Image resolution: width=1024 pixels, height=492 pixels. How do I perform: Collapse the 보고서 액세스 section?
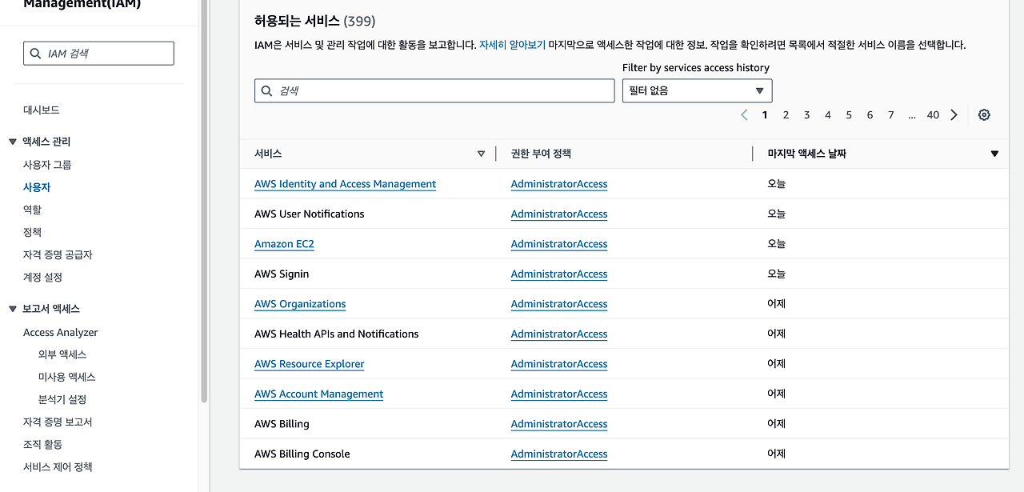click(x=13, y=309)
